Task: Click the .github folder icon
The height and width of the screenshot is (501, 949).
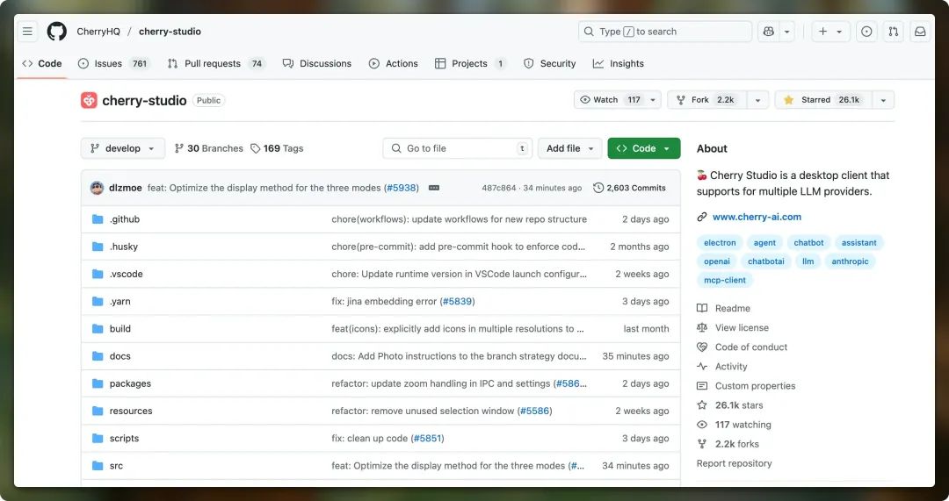Action: (x=98, y=218)
